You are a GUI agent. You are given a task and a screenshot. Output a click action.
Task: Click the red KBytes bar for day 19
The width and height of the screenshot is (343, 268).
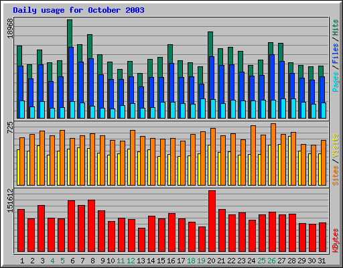202,239
